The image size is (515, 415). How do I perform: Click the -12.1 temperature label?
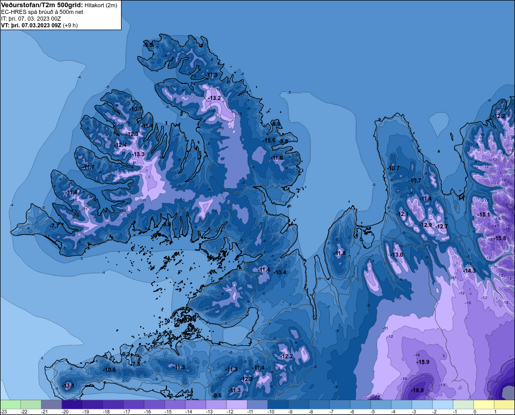coord(402,214)
